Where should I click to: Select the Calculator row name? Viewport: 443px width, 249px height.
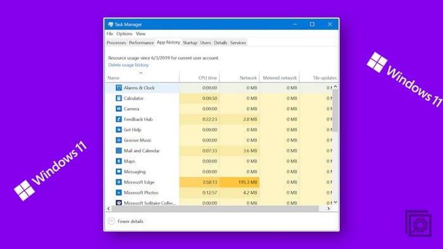point(134,98)
